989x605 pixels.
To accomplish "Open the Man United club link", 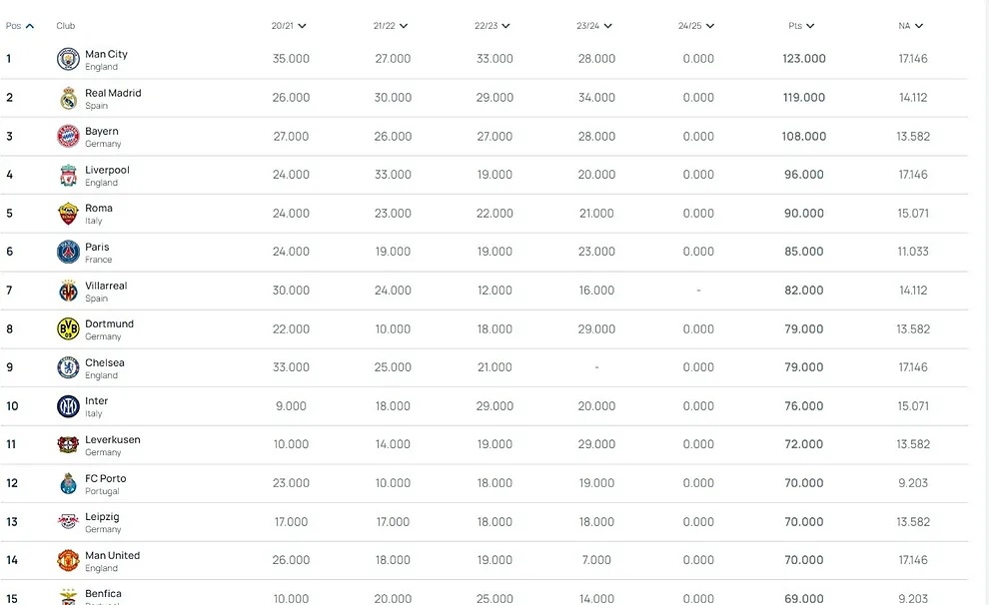I will point(113,556).
